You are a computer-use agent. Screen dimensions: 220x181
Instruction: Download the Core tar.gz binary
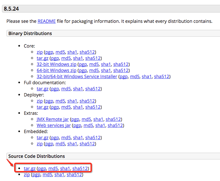tap(42, 58)
